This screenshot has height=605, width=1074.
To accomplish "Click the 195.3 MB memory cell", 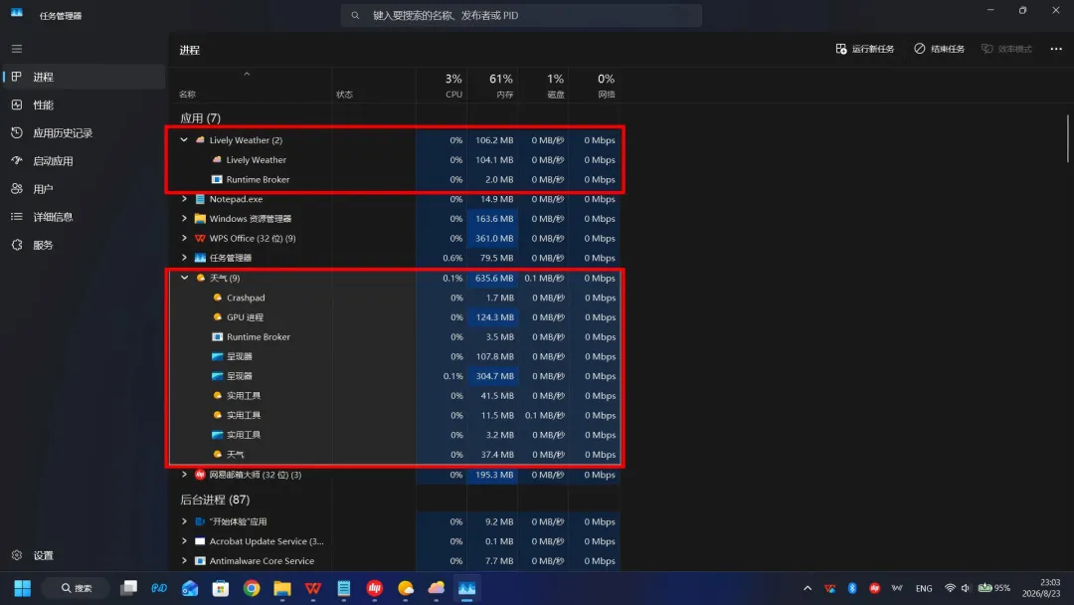I will 492,474.
